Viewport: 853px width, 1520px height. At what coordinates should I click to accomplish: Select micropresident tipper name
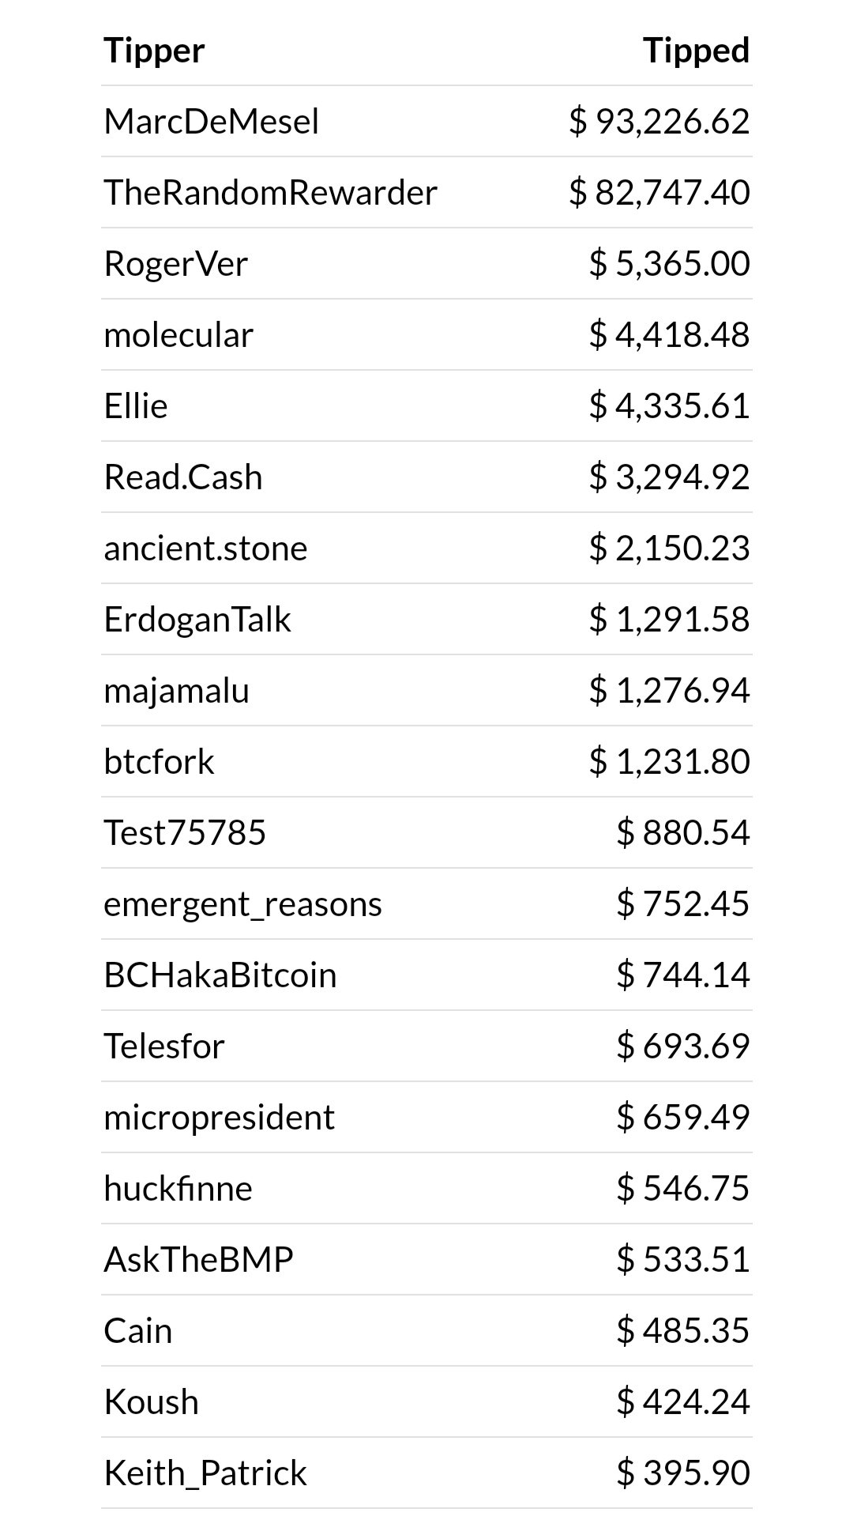point(219,1118)
